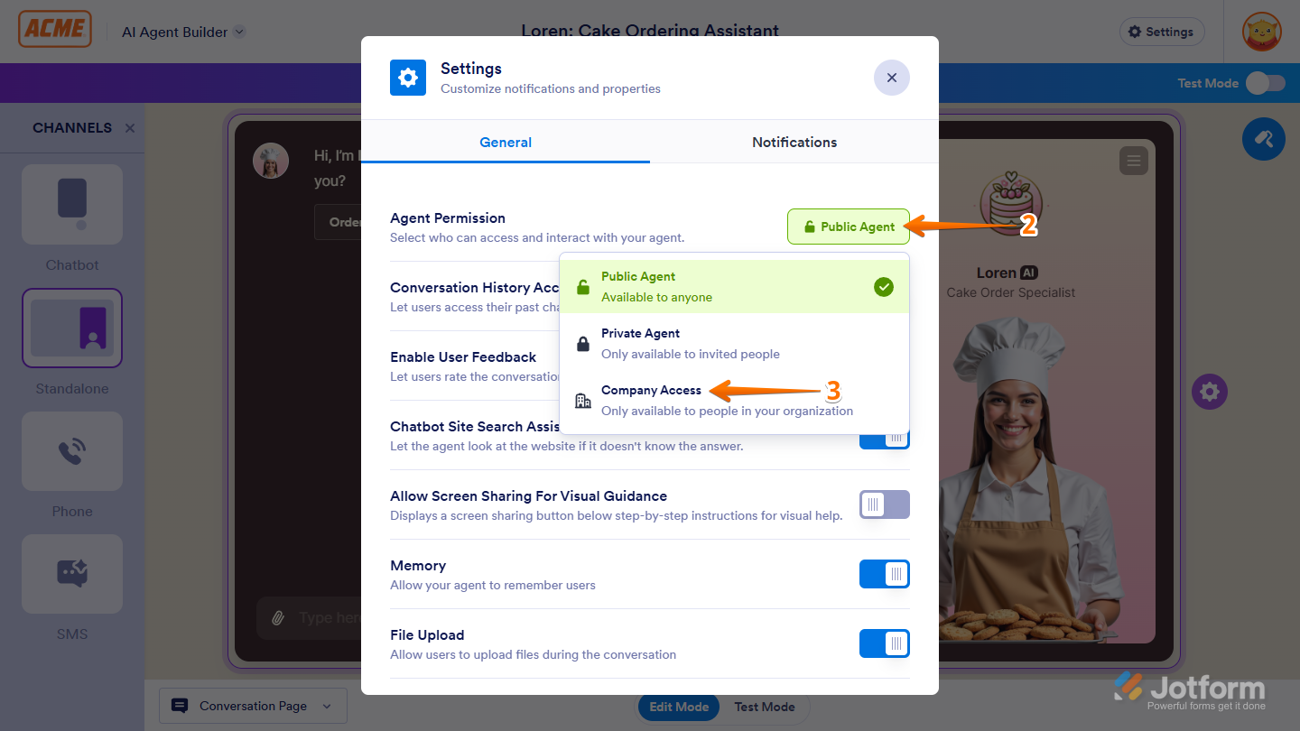Open Settings button in top header
The width and height of the screenshot is (1300, 731).
(1161, 32)
